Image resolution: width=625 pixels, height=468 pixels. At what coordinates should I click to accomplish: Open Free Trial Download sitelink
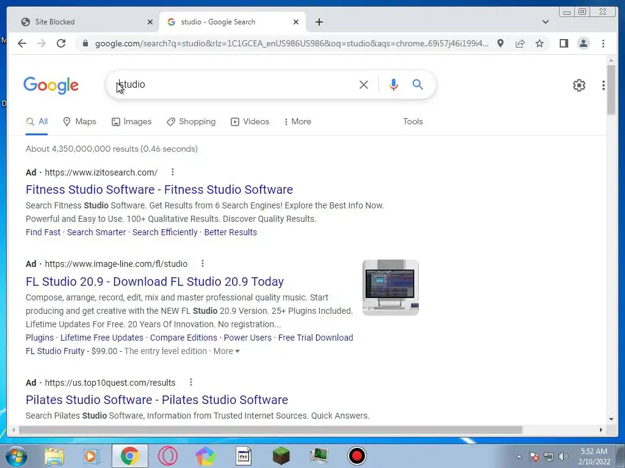316,338
